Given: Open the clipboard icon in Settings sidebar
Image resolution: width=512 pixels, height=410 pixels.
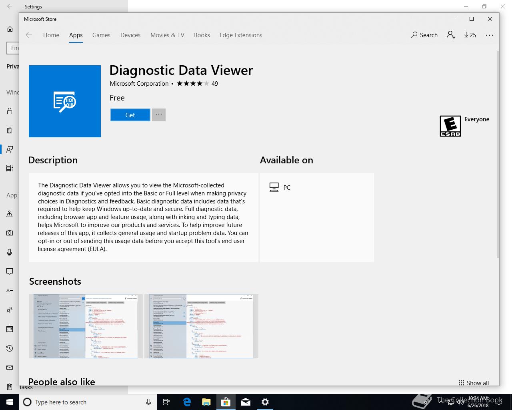Looking at the screenshot, I should [x=10, y=130].
